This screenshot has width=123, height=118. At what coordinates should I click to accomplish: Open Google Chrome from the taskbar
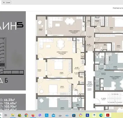click(26, 115)
